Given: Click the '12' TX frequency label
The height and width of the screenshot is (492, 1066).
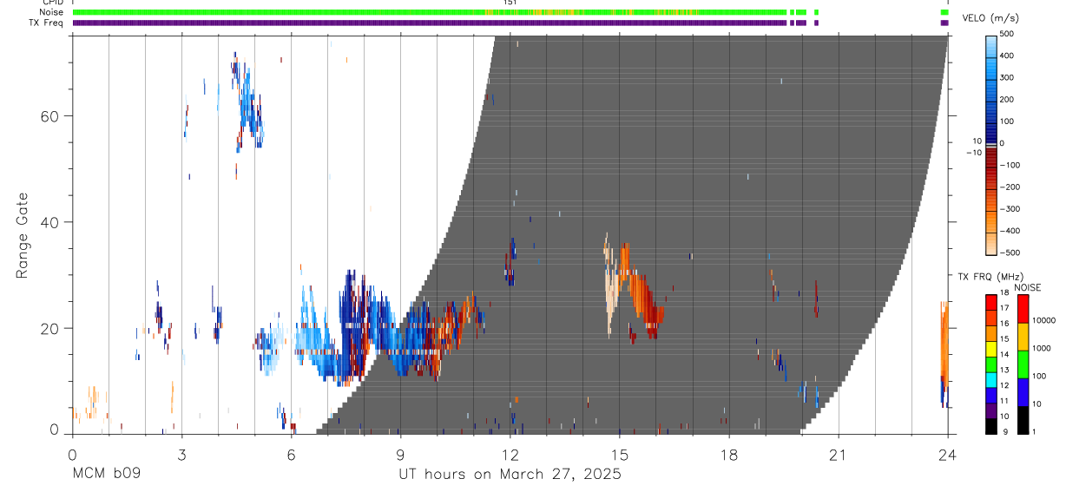Looking at the screenshot, I should [x=1003, y=385].
